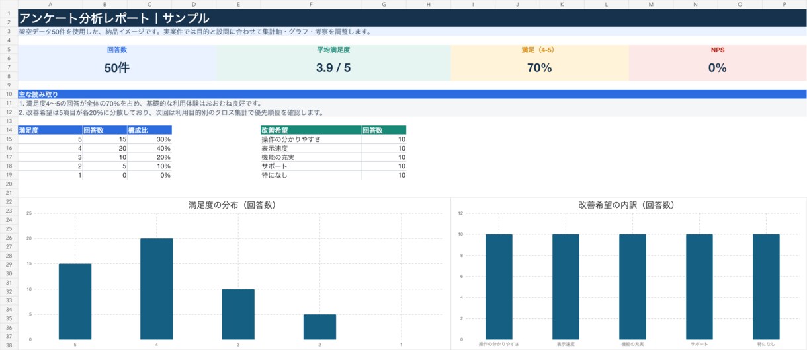The height and width of the screenshot is (350, 807).
Task: Select the 平均満足度 KPI label
Action: click(333, 50)
